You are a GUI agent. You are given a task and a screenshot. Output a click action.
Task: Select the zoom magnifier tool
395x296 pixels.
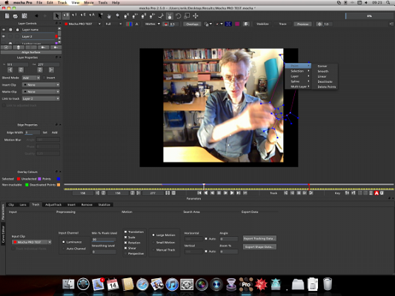(x=118, y=16)
